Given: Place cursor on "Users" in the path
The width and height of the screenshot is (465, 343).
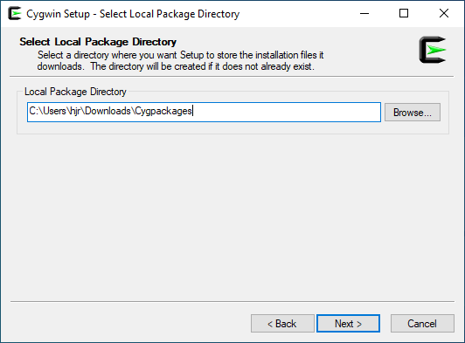Looking at the screenshot, I should click(54, 111).
